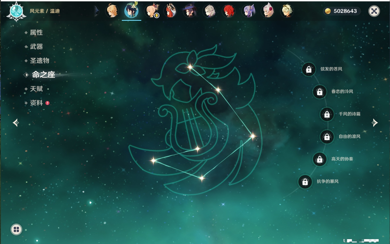The image size is (390, 244).
Task: Select Diluc's red-haired portrait
Action: pyautogui.click(x=229, y=11)
